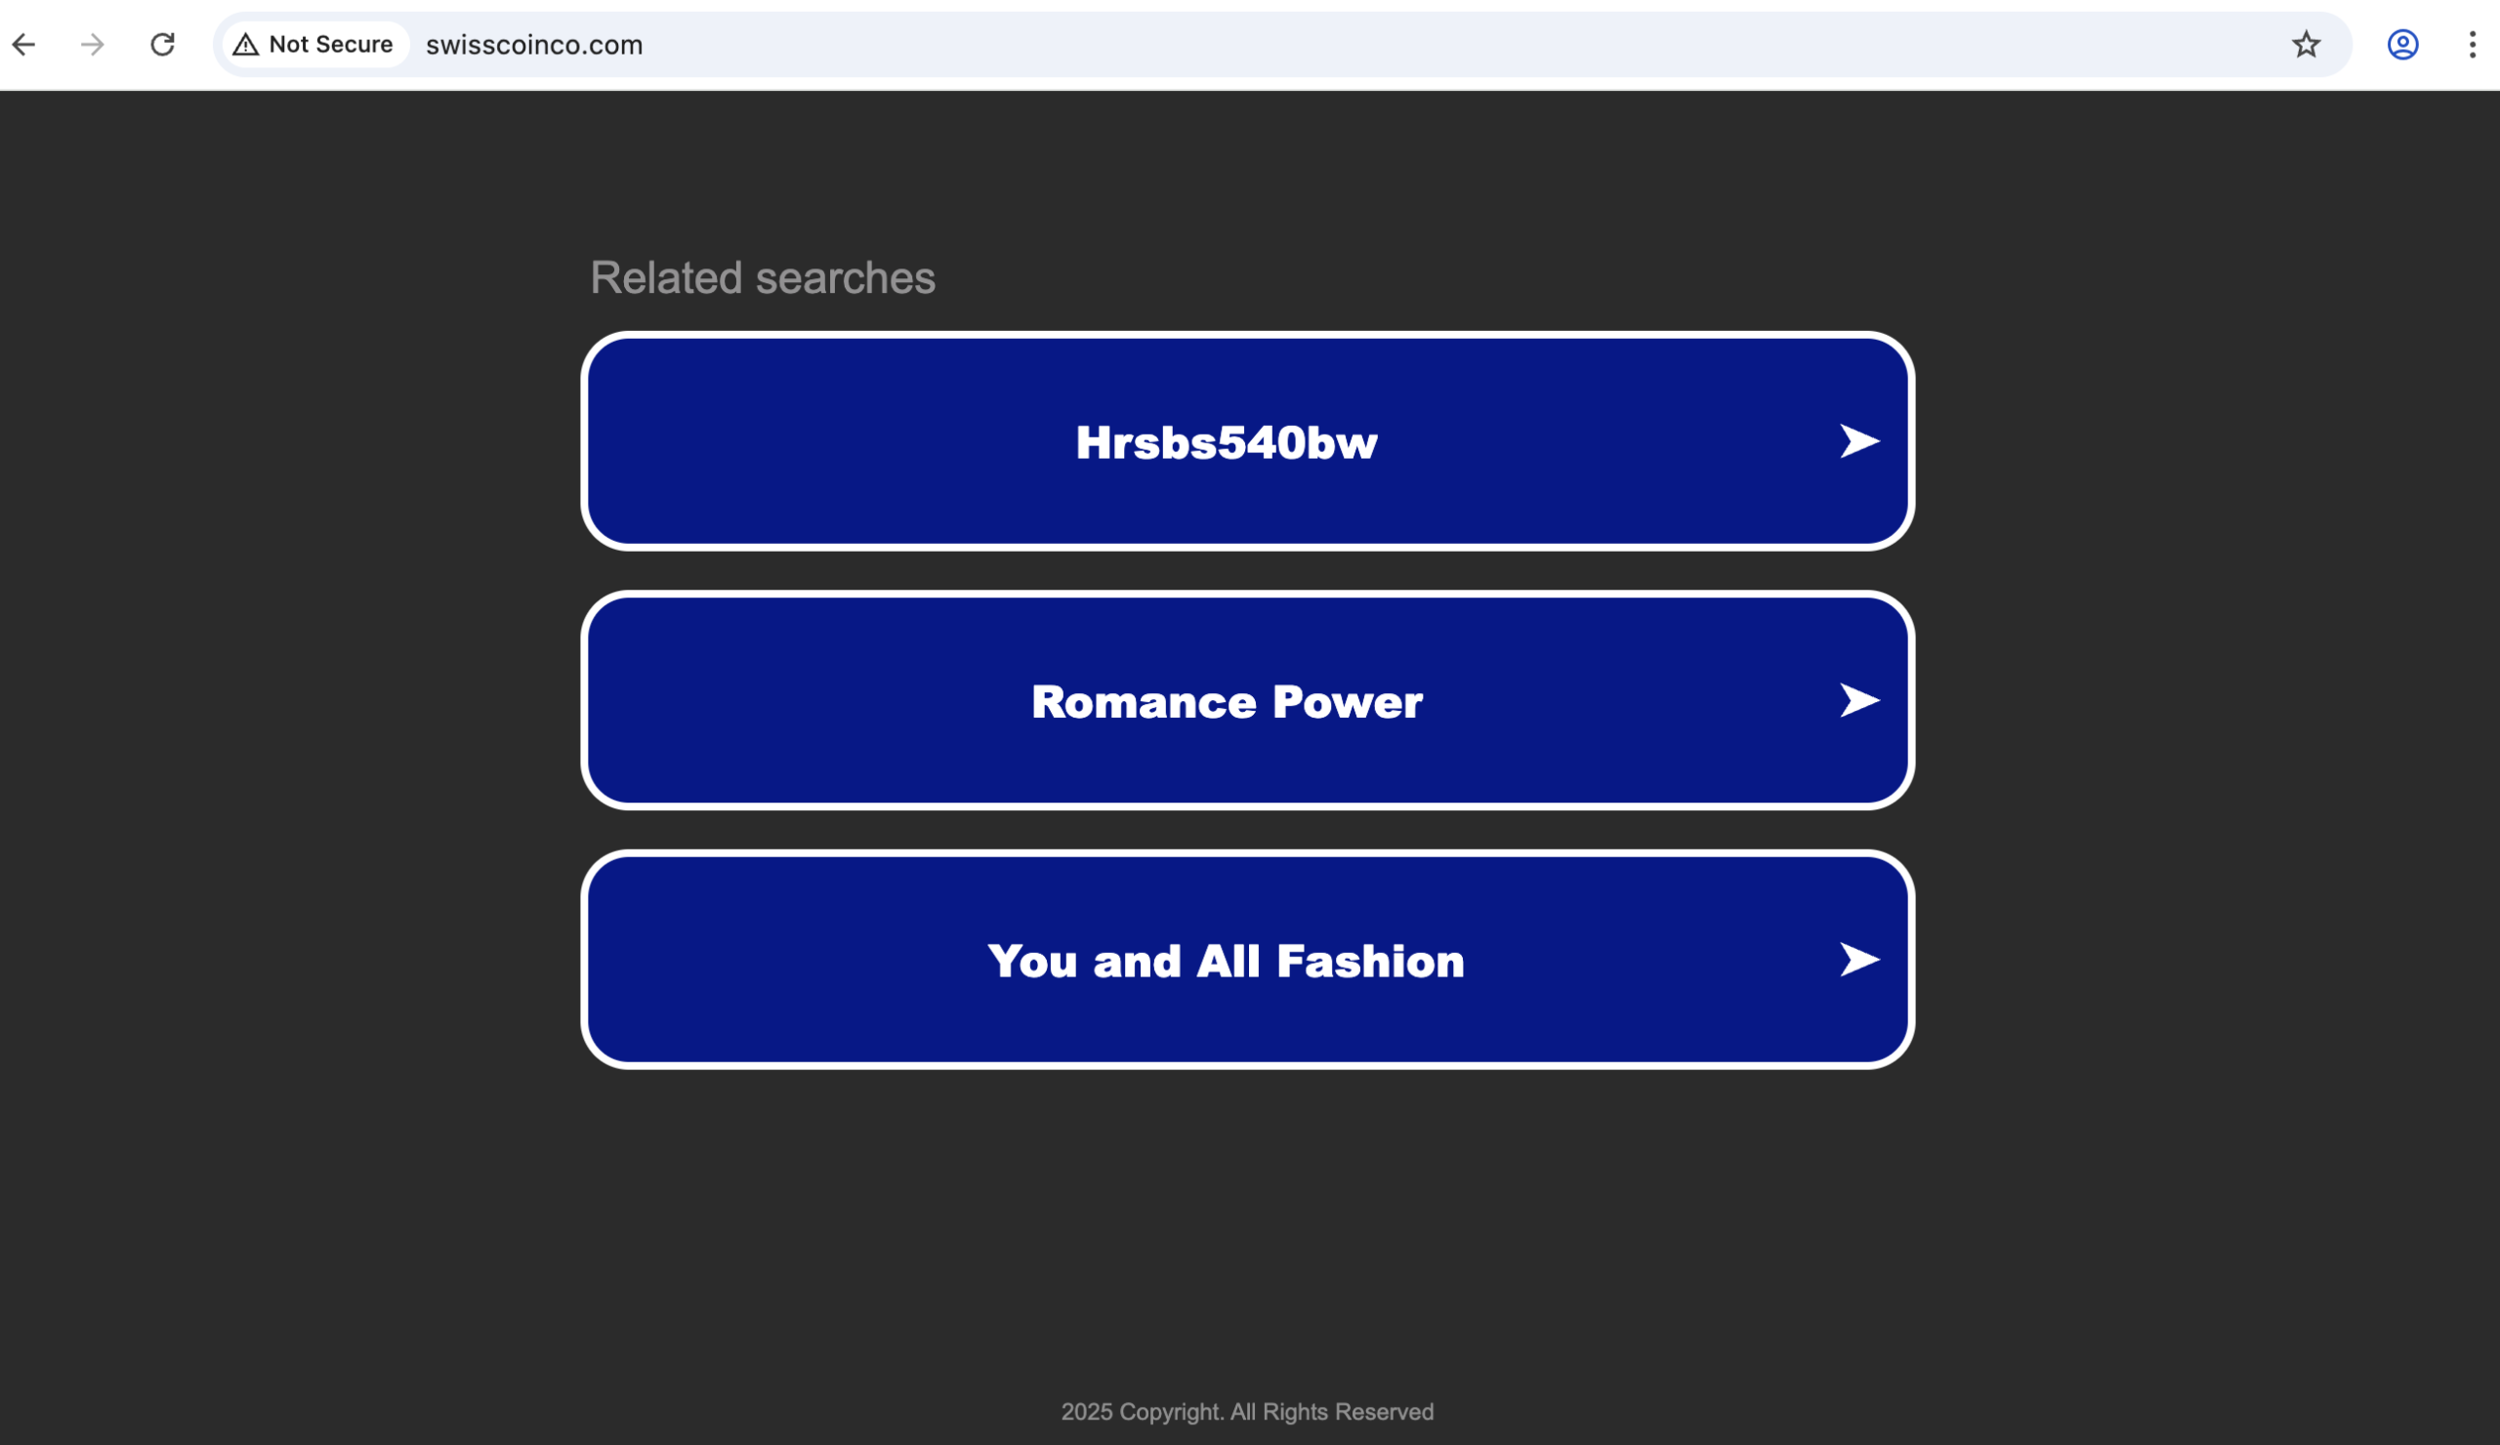Image resolution: width=2500 pixels, height=1445 pixels.
Task: Click the arrow on Hrsbs540bw button
Action: click(1858, 441)
